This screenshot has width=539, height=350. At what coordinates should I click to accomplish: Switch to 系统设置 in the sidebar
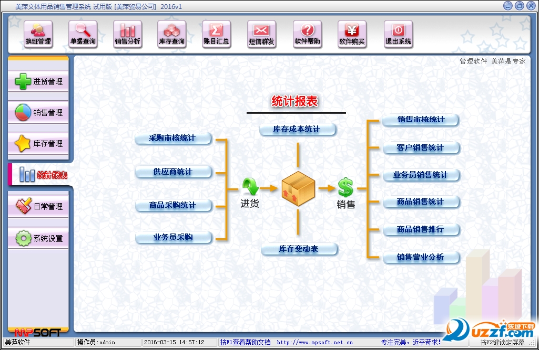tap(38, 238)
